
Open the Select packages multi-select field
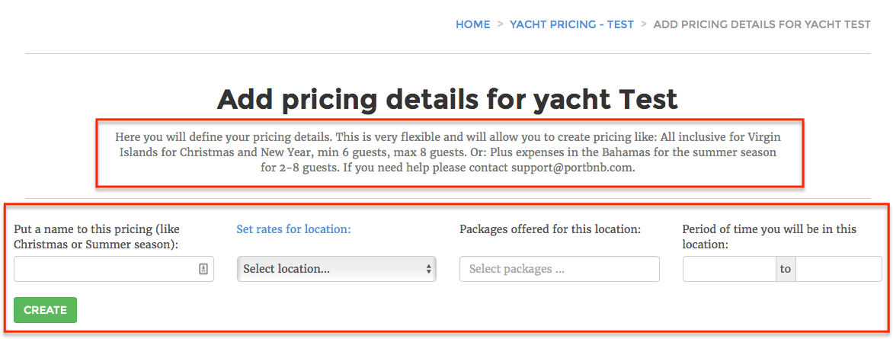click(x=559, y=269)
